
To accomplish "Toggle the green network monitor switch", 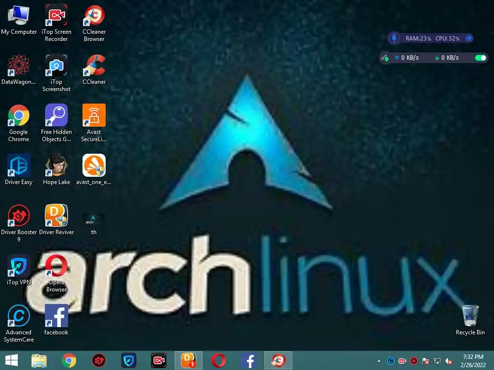I will 480,58.
